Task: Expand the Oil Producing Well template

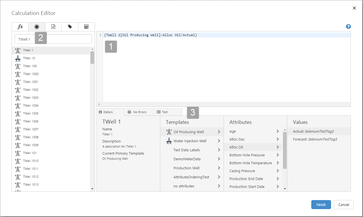Action: 219,132
